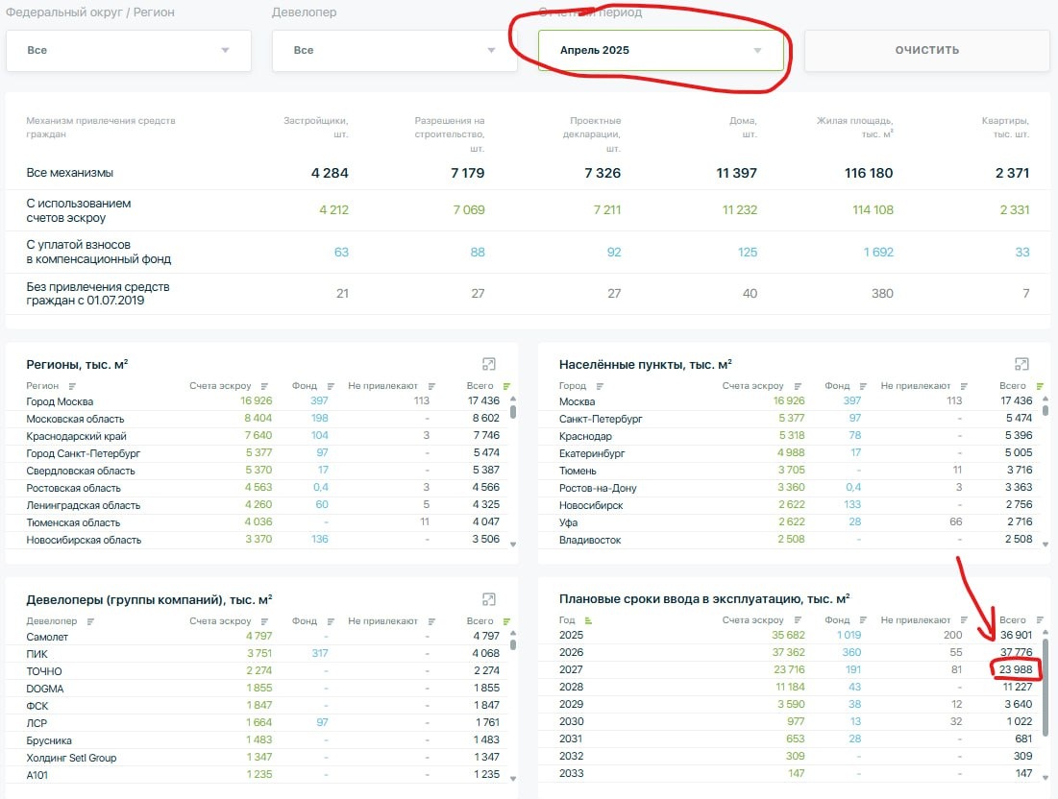The height and width of the screenshot is (799, 1058).
Task: Sort Населённые пункты by Не привлекают
Action: 964,386
